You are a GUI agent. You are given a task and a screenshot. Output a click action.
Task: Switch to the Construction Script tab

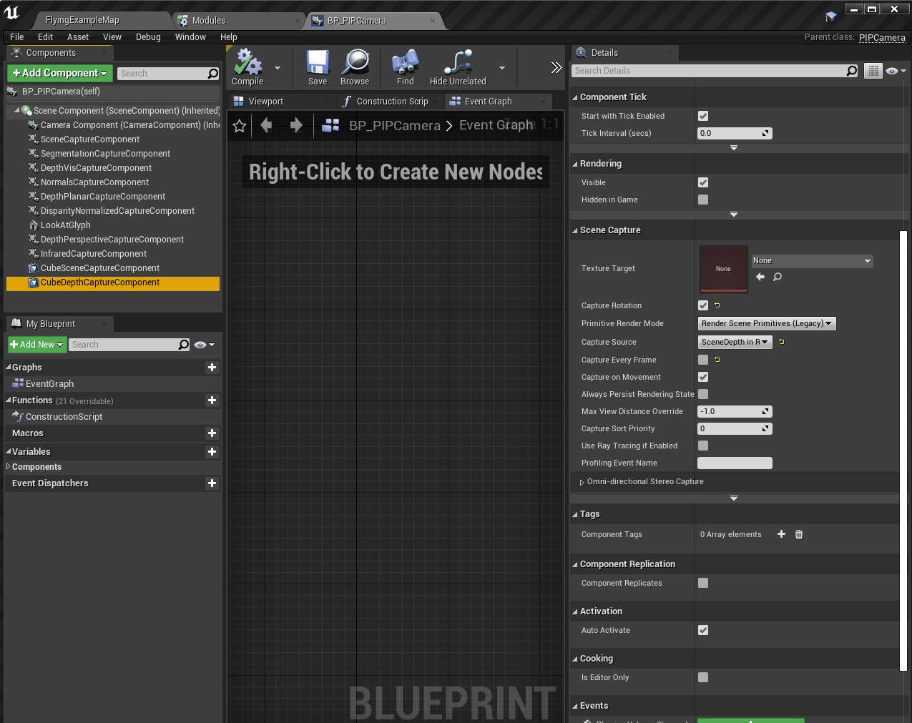[x=392, y=102]
